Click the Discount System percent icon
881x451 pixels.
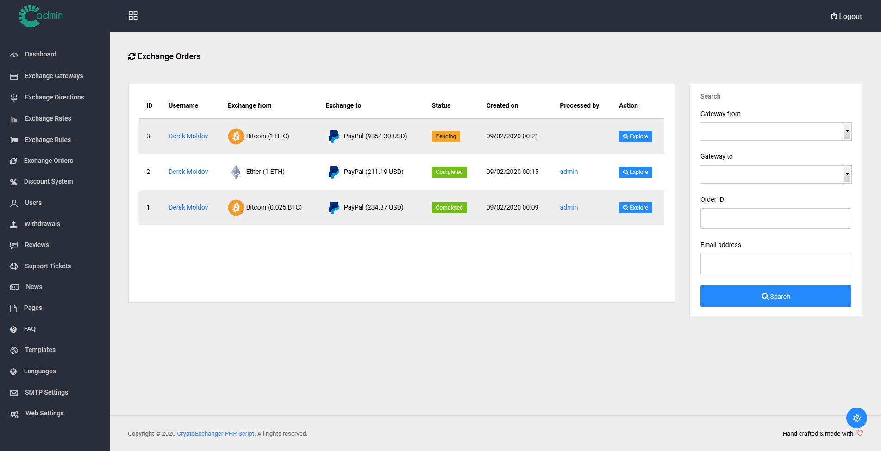pyautogui.click(x=13, y=182)
